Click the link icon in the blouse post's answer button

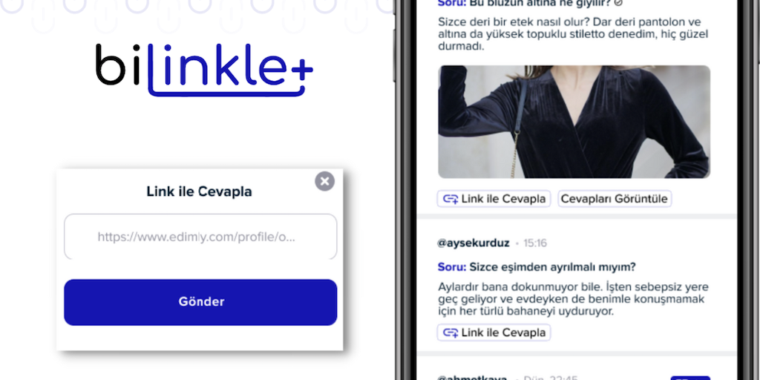pyautogui.click(x=451, y=199)
